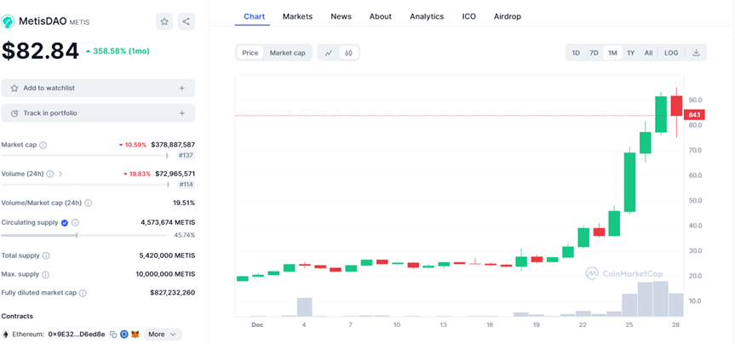Download chart data with the download icon

696,53
